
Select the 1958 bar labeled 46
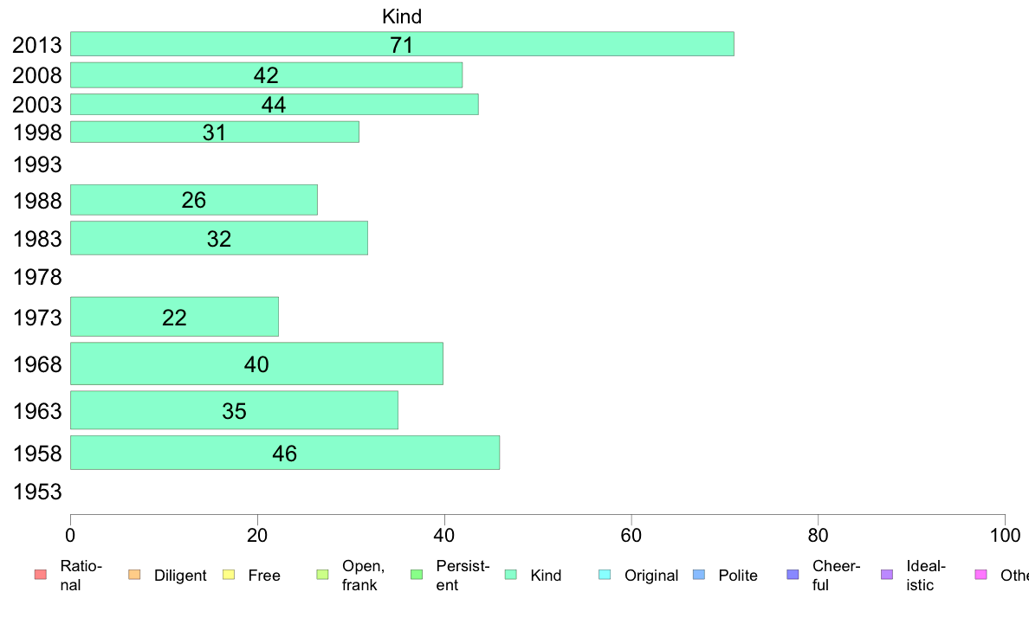tap(285, 453)
